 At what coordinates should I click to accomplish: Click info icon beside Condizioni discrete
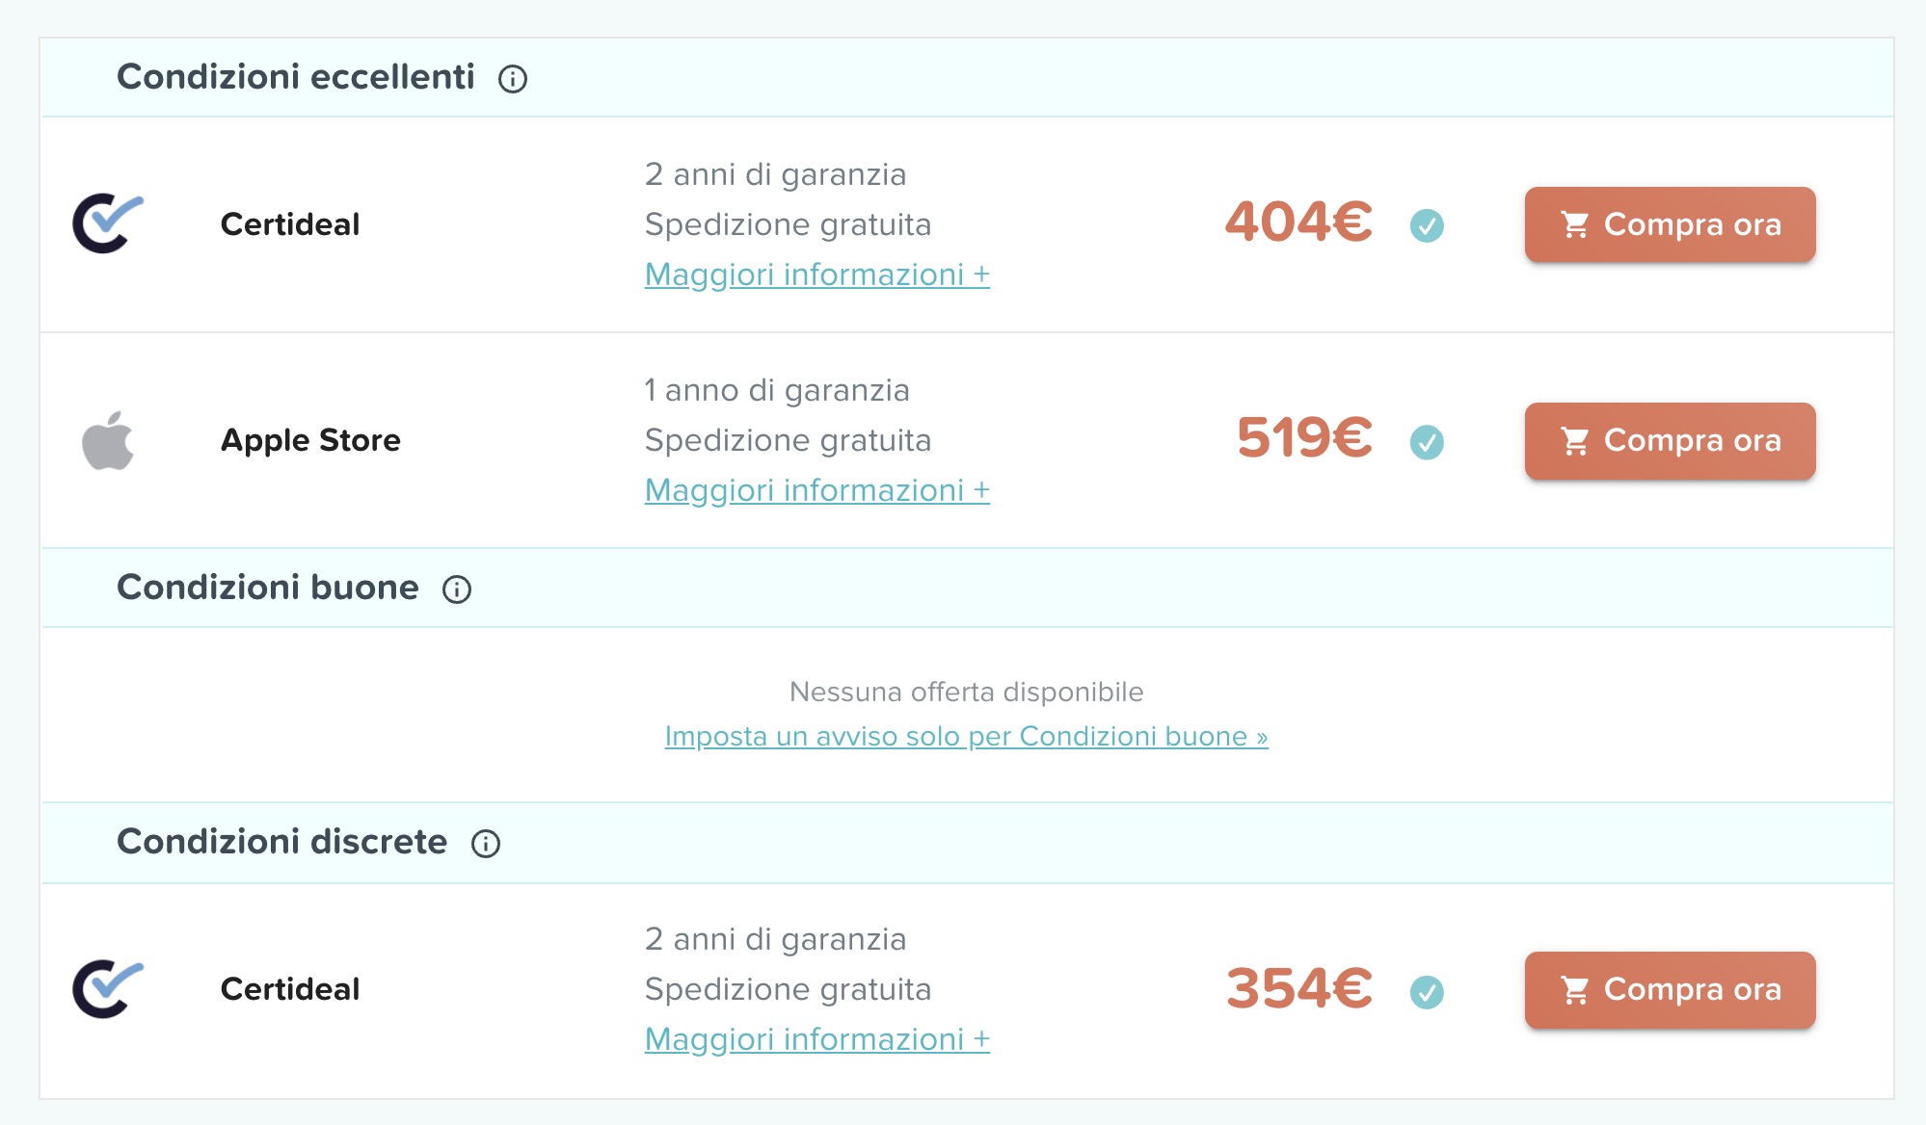[486, 844]
